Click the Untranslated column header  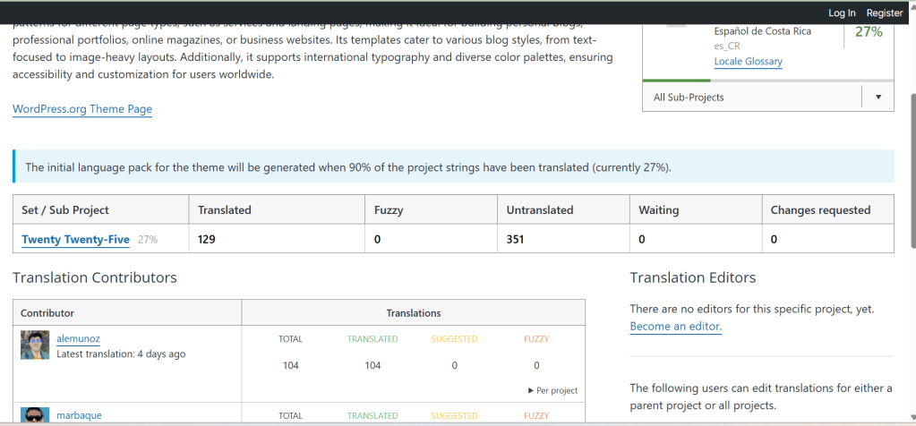tap(564, 209)
